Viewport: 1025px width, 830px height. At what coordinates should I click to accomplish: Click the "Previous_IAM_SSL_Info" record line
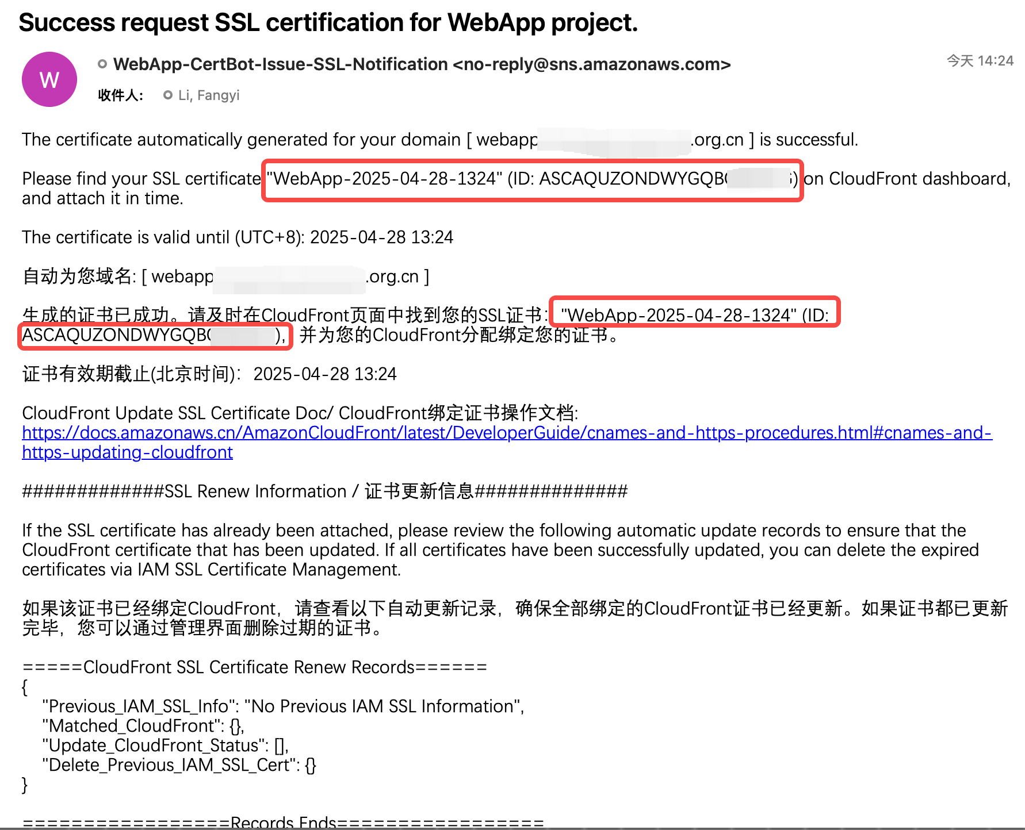tap(284, 706)
